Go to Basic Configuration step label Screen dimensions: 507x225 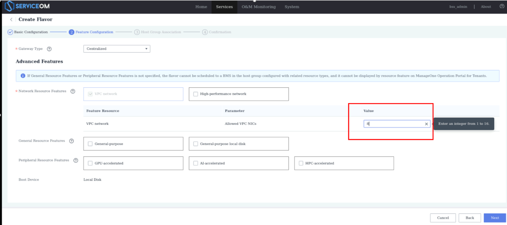click(31, 32)
